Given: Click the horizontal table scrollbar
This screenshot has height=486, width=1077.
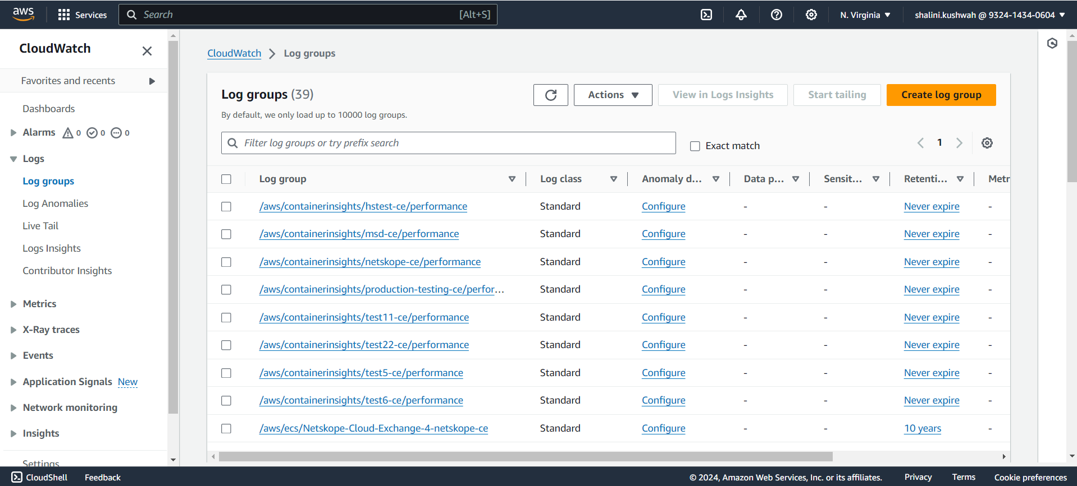Looking at the screenshot, I should tap(526, 456).
